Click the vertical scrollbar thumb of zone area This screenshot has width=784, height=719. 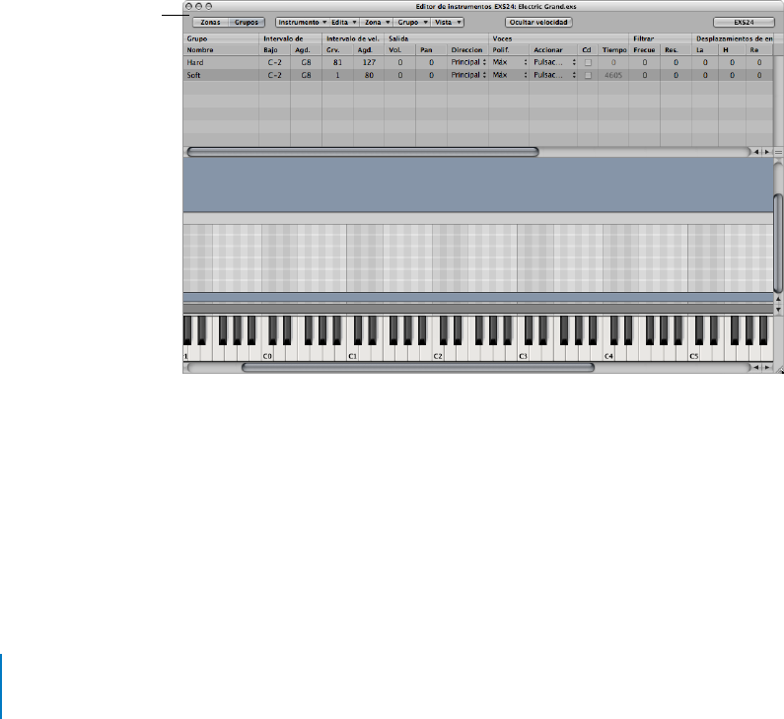point(778,244)
